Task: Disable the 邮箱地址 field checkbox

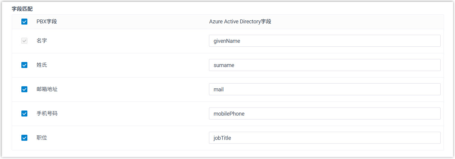Action: [24, 89]
